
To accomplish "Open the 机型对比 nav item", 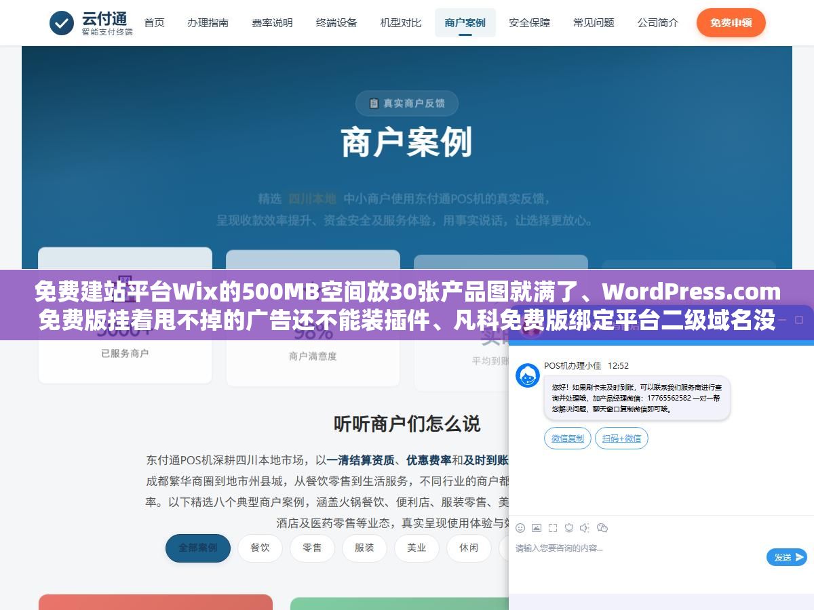I will point(401,22).
